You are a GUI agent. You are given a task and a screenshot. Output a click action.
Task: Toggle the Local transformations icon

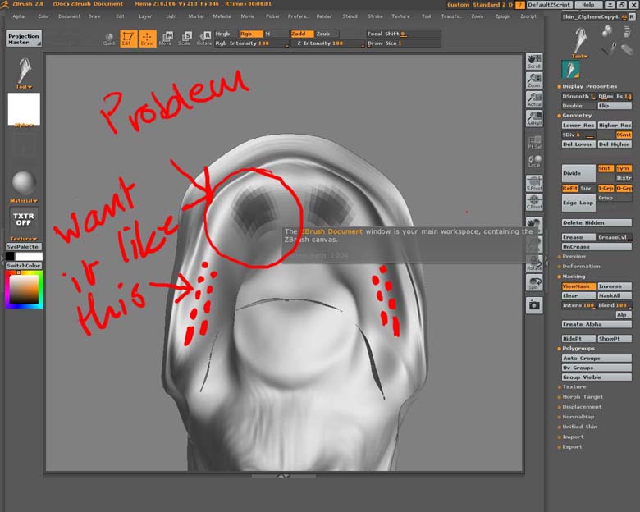534,161
